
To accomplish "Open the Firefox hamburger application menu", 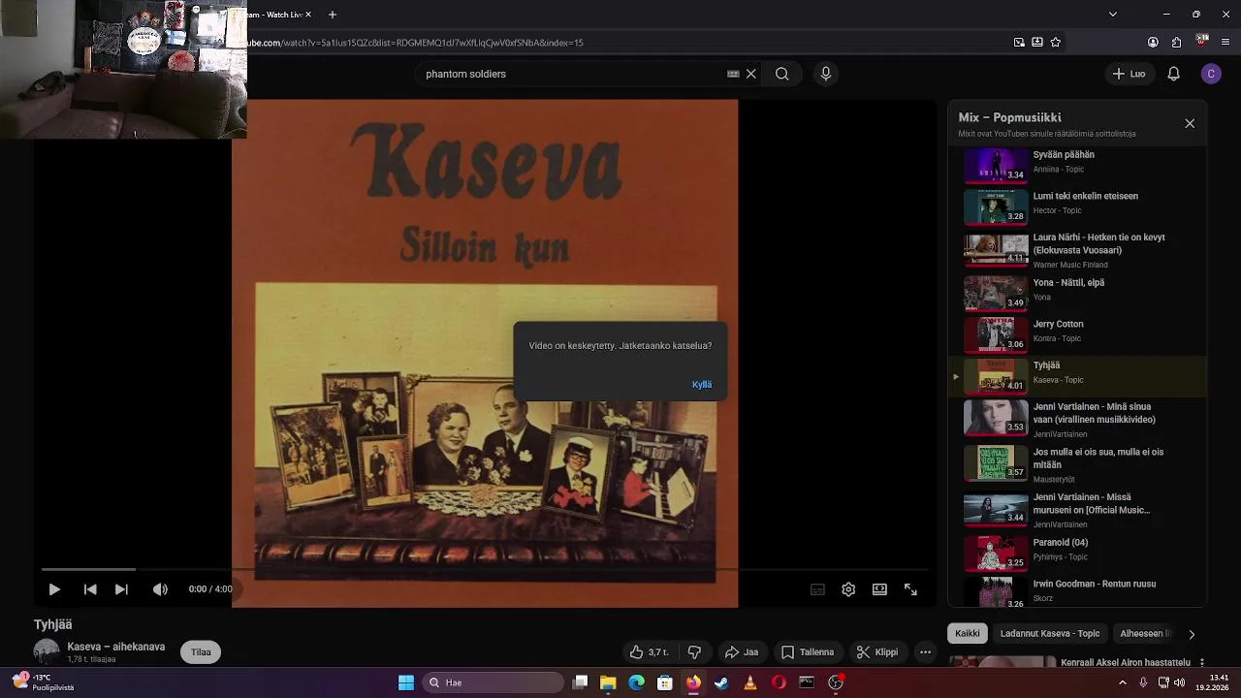I will [1226, 43].
